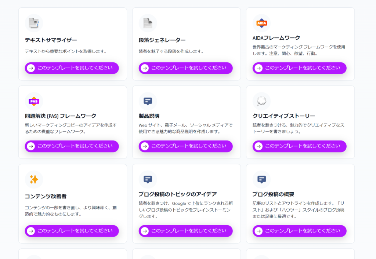Click the テキストサマライザー document icon
Image resolution: width=376 pixels, height=259 pixels.
34,23
